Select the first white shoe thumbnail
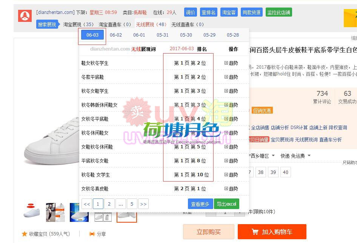Viewport: 357px width, 243px height. (x=32, y=212)
